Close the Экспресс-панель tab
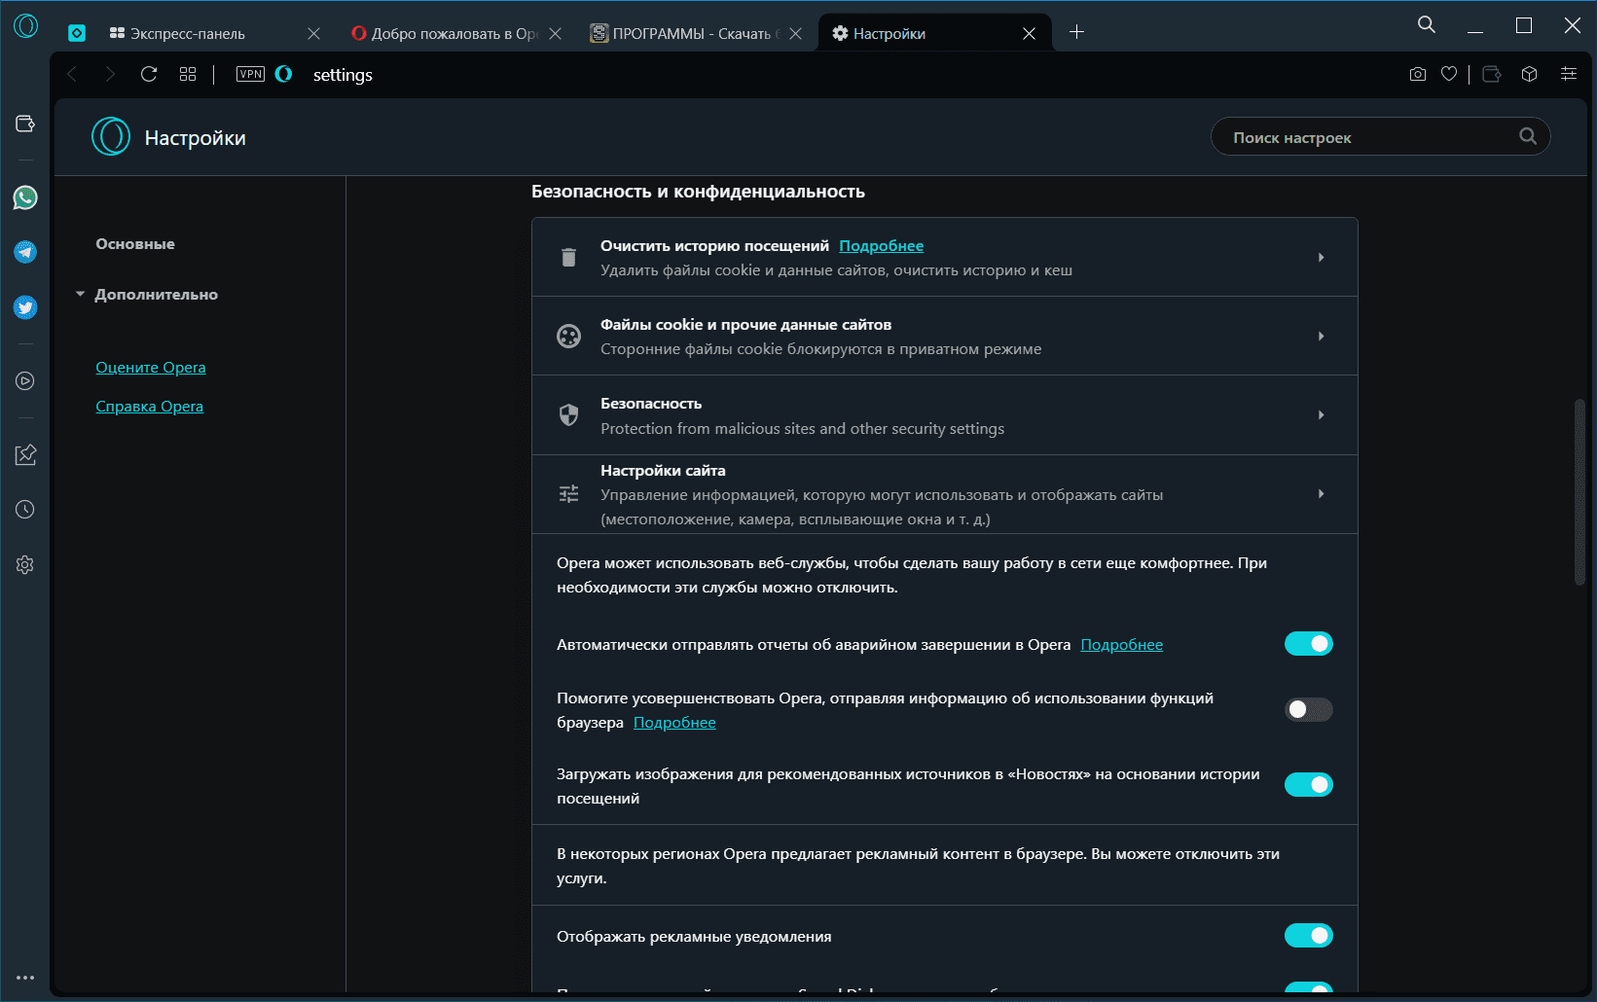This screenshot has width=1597, height=1002. pos(313,33)
